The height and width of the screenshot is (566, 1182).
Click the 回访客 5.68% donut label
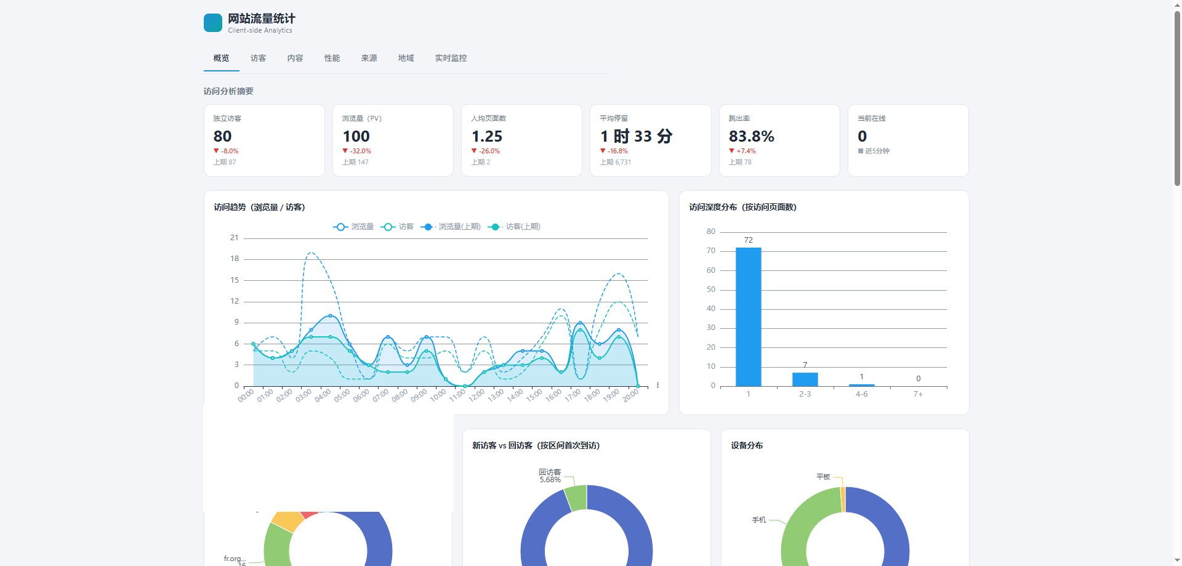550,475
